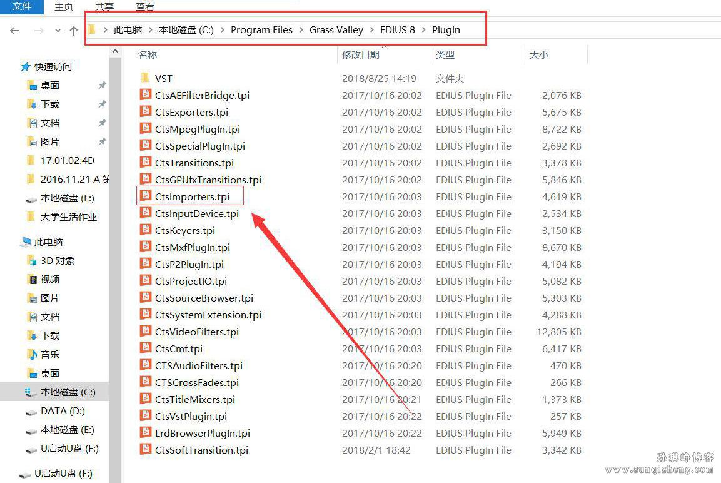Click the CtsInputDevice.tpi file icon
721x483 pixels.
click(x=145, y=213)
